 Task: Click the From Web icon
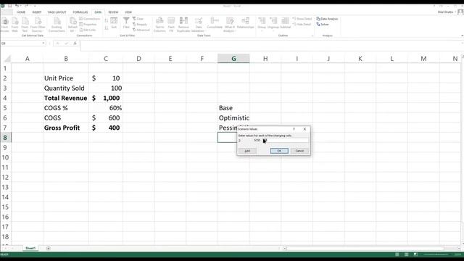tap(14, 25)
